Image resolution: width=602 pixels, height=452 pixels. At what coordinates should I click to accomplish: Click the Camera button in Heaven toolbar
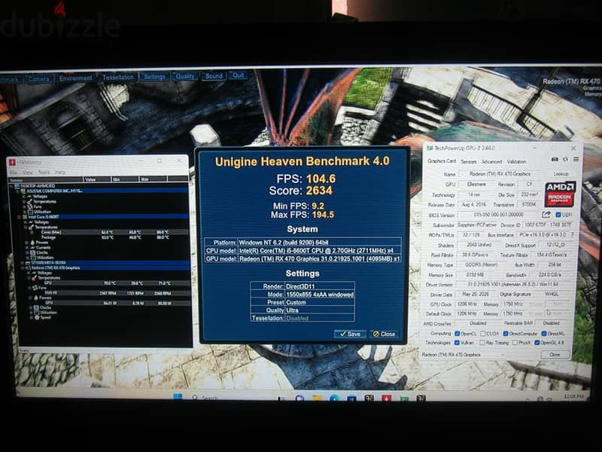[x=39, y=79]
